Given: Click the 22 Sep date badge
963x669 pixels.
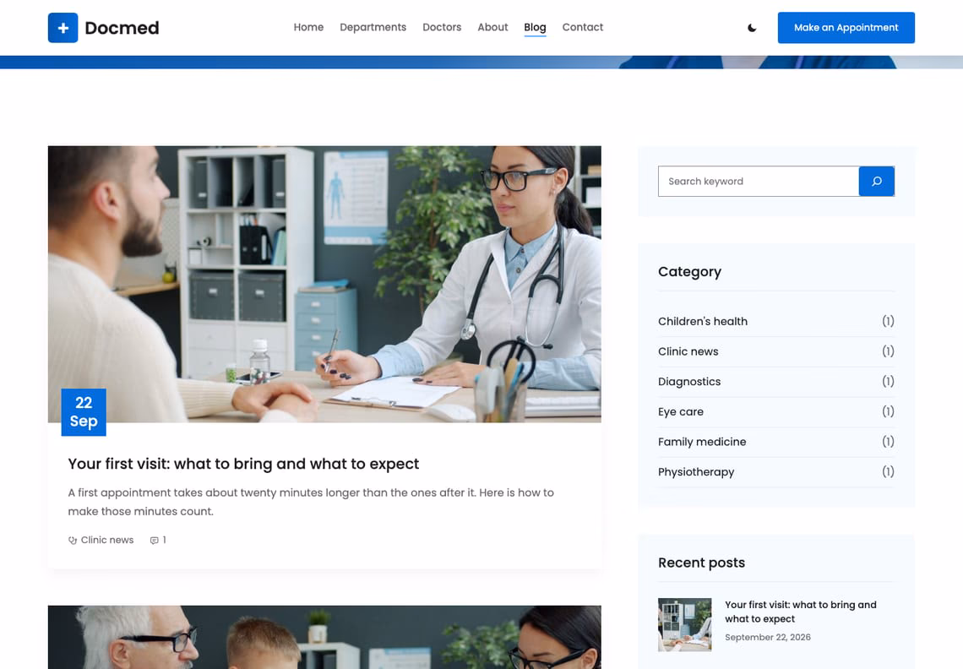Looking at the screenshot, I should (84, 412).
